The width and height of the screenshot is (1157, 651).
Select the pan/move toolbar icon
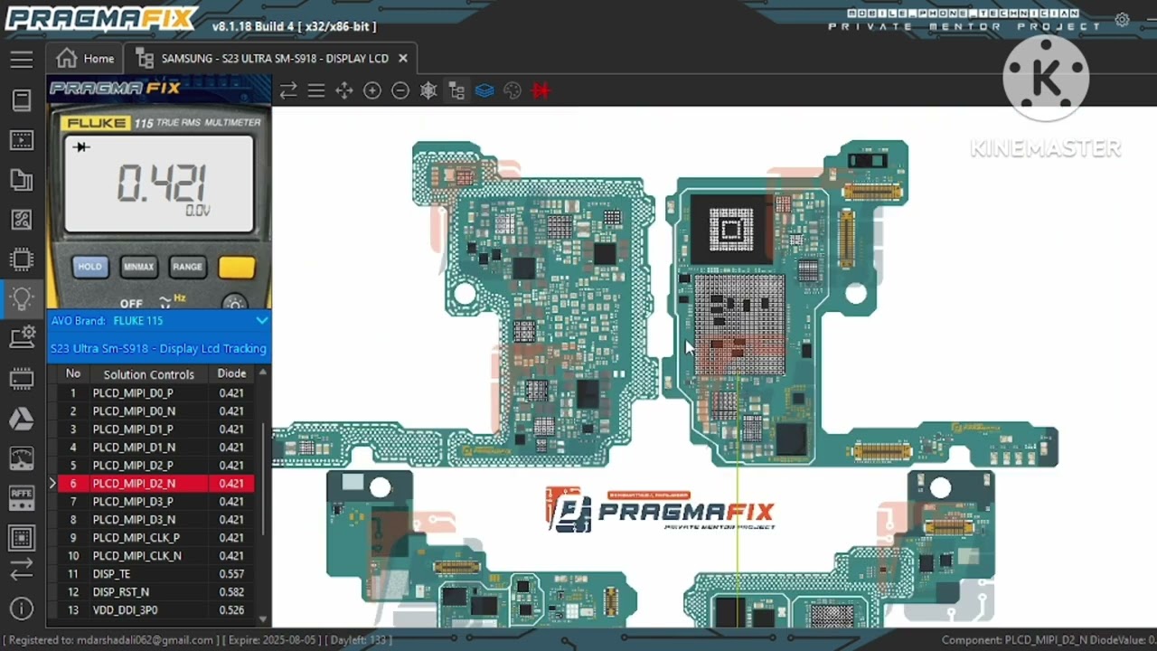344,90
